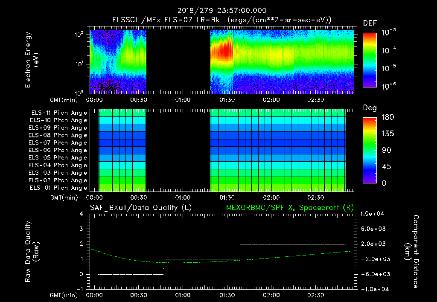The height and width of the screenshot is (302, 437).
Task: Click the 1.0e+04 right axis value
Action: tap(372, 214)
